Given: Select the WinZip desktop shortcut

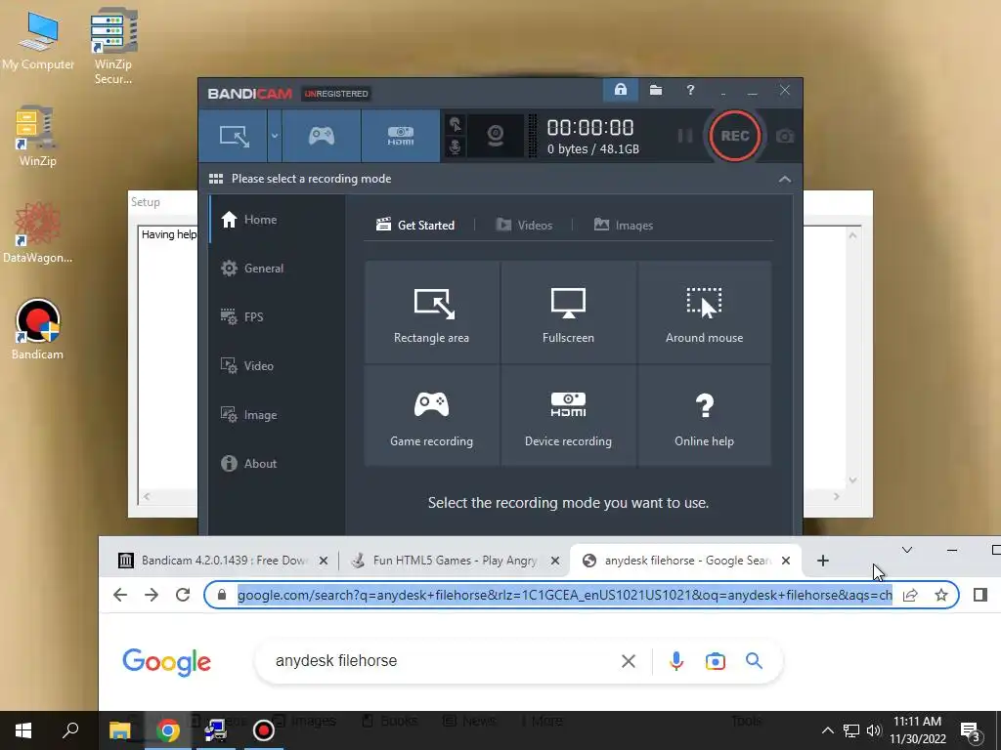Looking at the screenshot, I should click(x=37, y=137).
